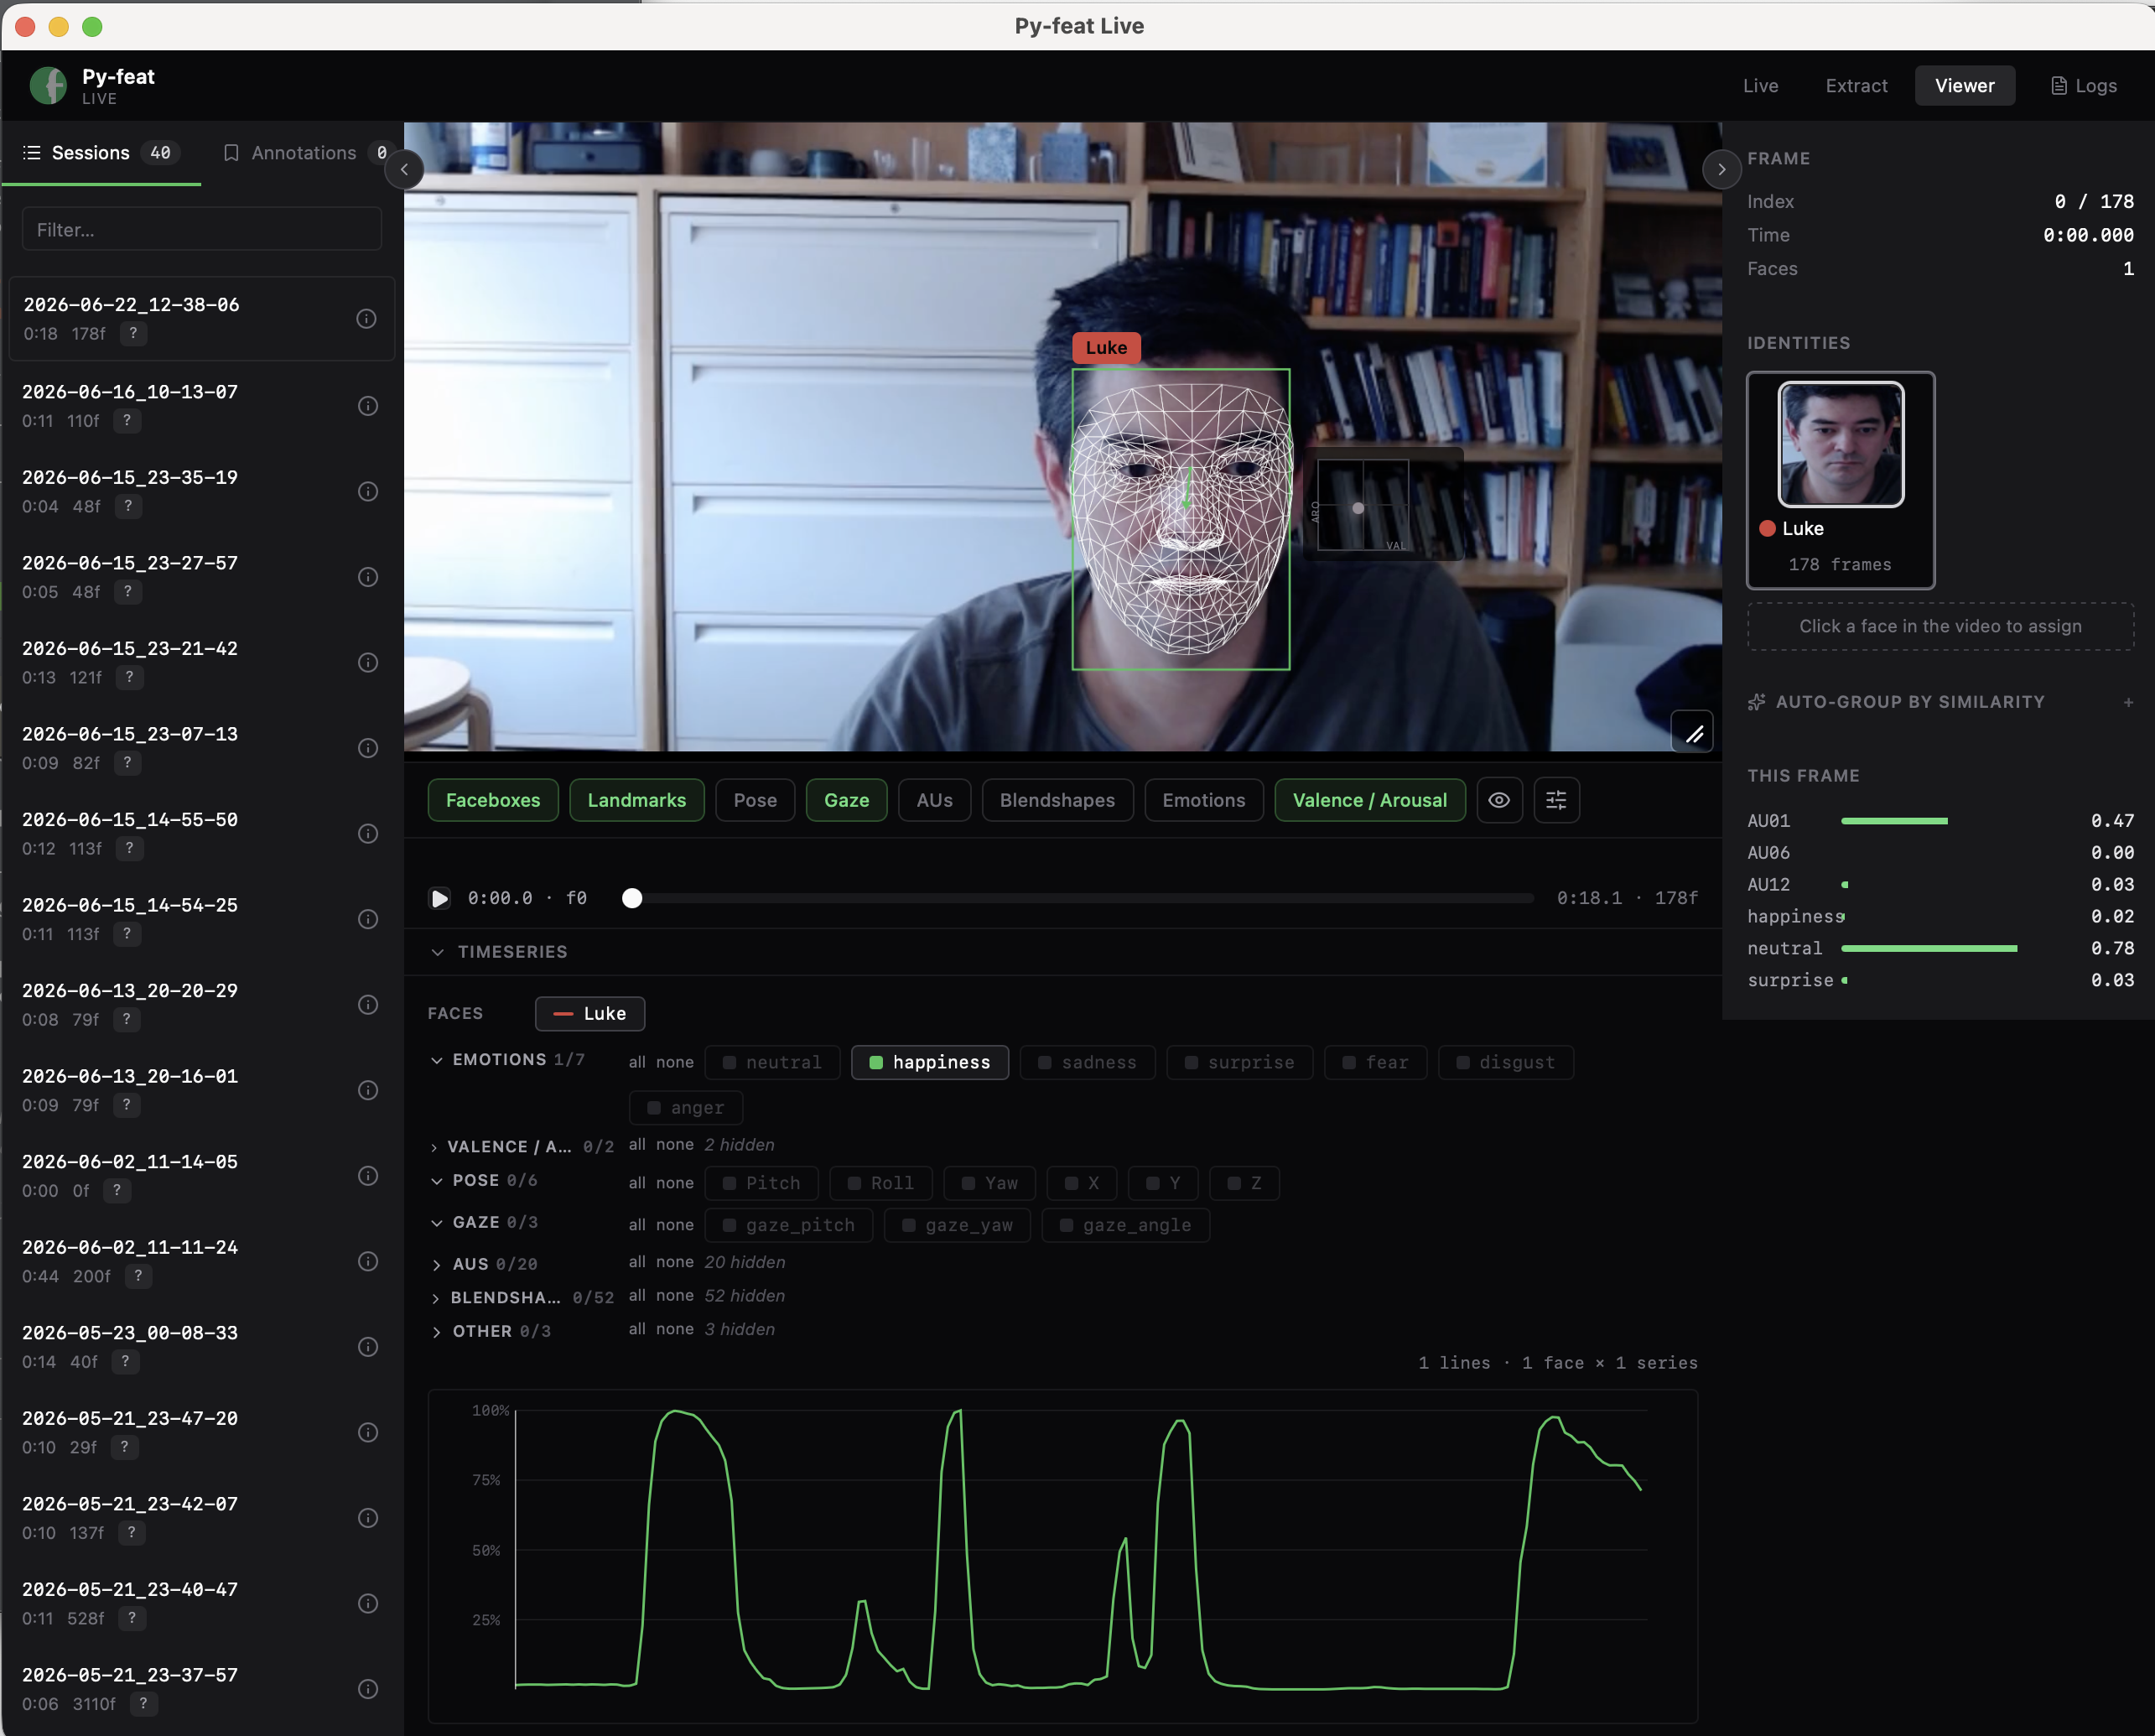This screenshot has width=2155, height=1736.
Task: Turn off the Gaze overlay
Action: 846,800
